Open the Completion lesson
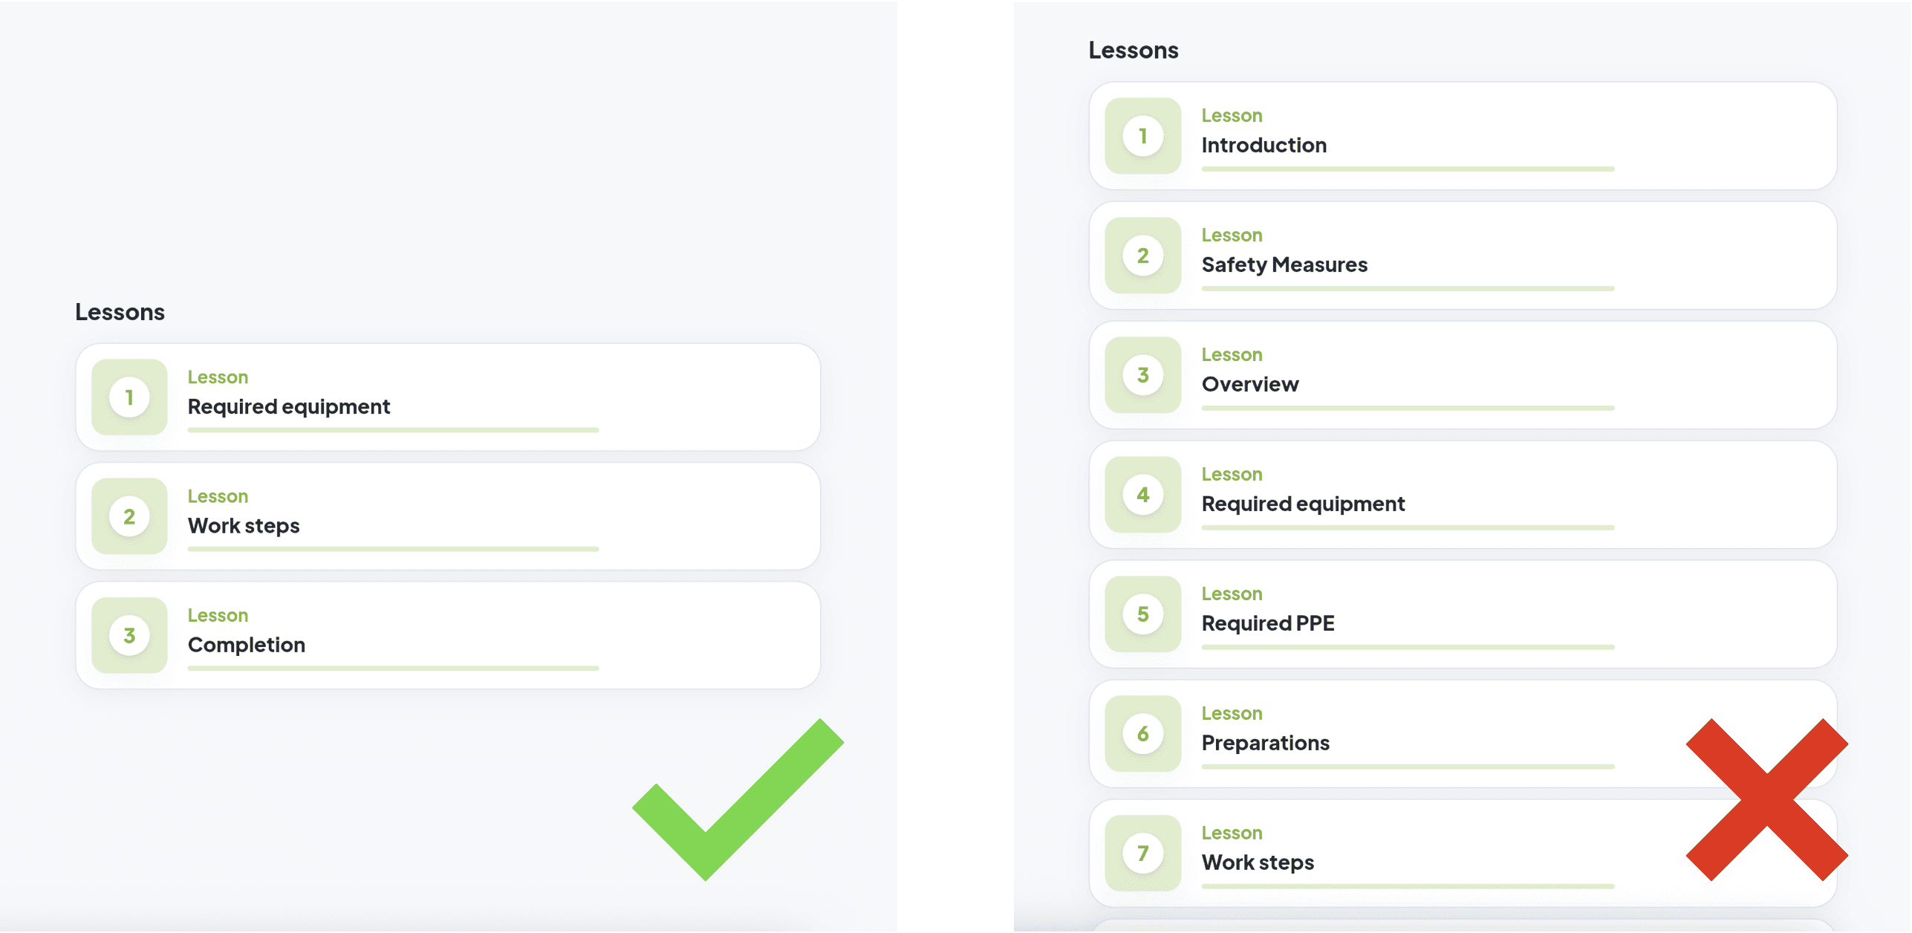 [247, 645]
